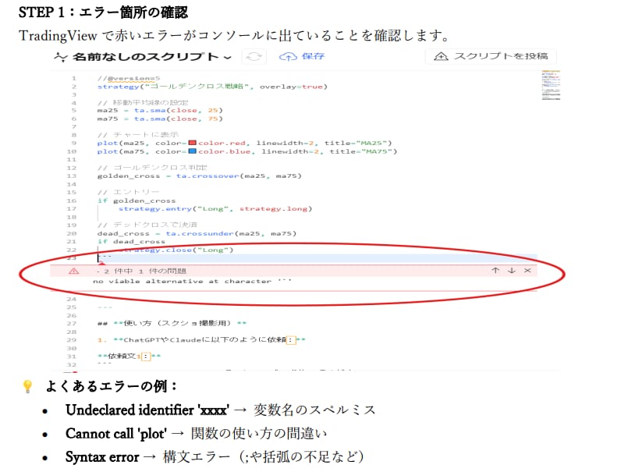Click the warning triangle in error bar
This screenshot has width=621, height=472.
click(x=73, y=271)
